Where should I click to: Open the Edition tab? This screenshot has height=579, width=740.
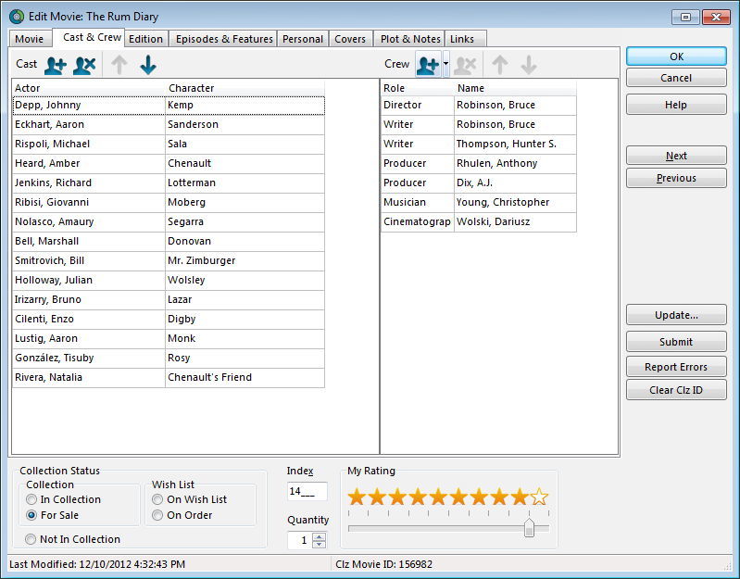(x=145, y=39)
